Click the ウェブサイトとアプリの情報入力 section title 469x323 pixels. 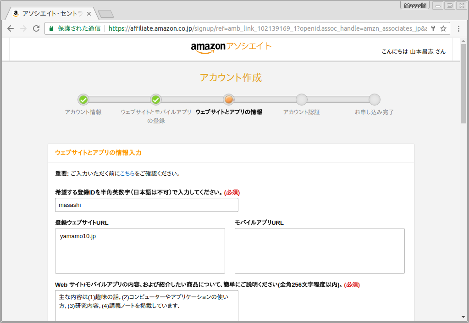click(x=98, y=153)
